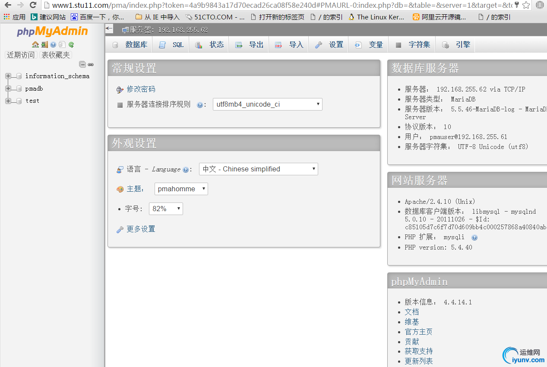
Task: Open the 官方主页 link
Action: coord(419,332)
